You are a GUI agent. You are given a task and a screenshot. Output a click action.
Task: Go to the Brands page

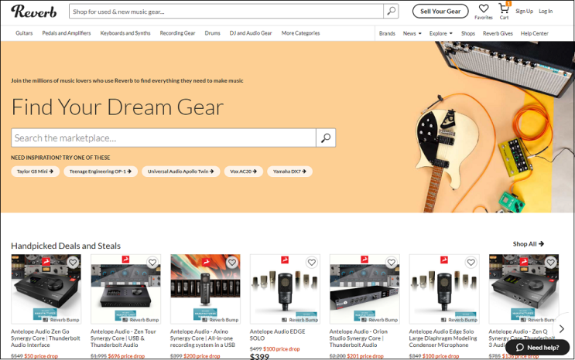pos(387,33)
